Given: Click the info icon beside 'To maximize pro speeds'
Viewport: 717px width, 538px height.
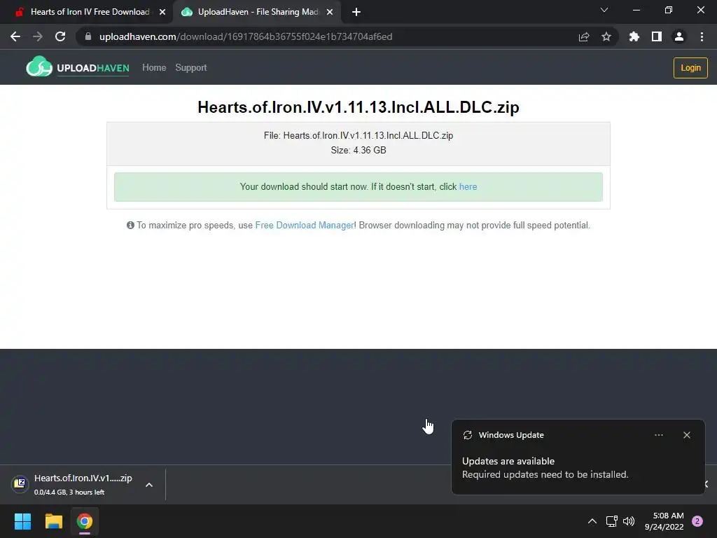Looking at the screenshot, I should click(130, 225).
